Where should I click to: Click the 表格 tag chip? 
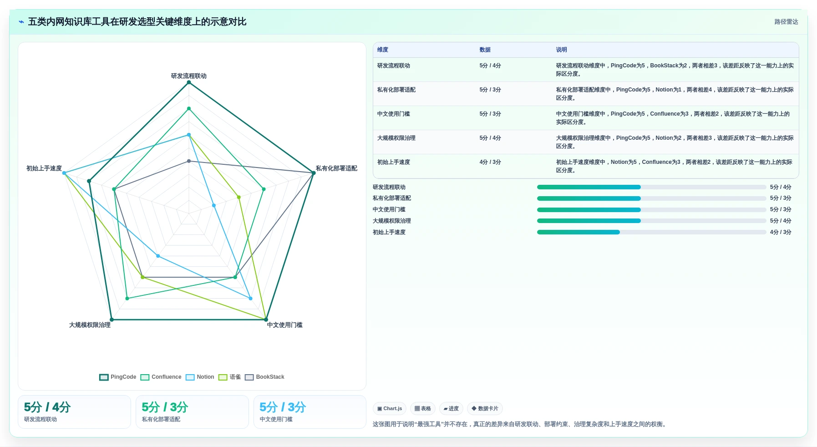[422, 409]
